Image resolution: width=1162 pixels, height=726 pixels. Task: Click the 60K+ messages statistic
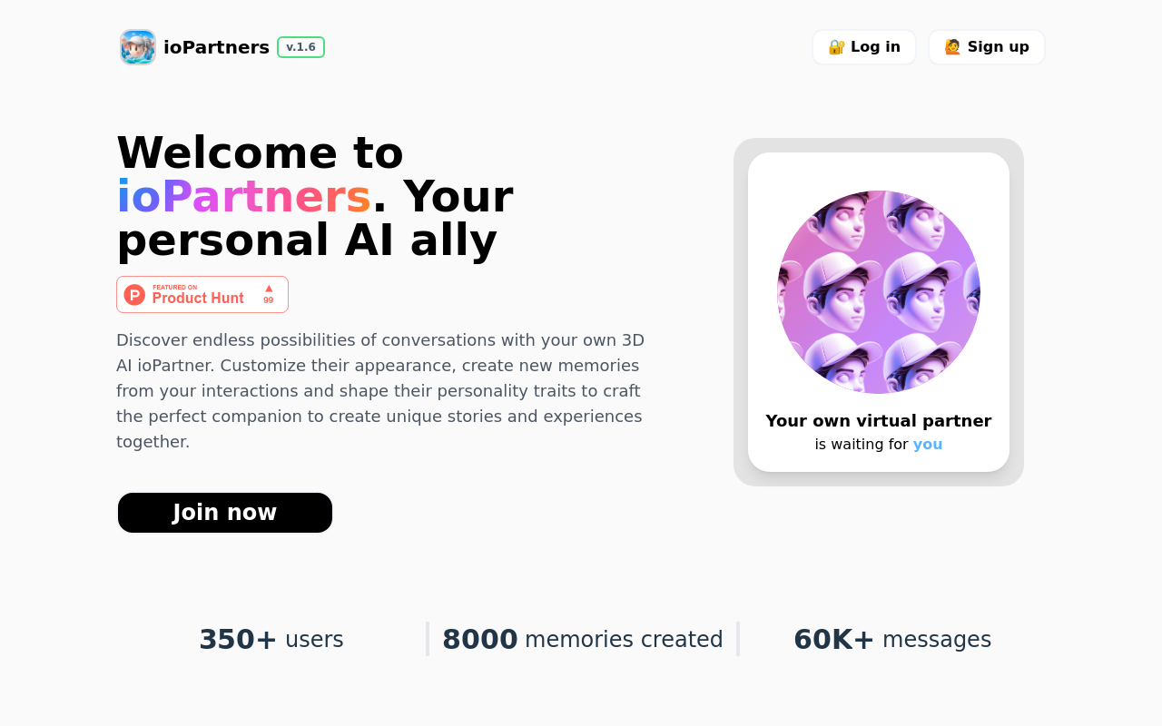click(892, 640)
